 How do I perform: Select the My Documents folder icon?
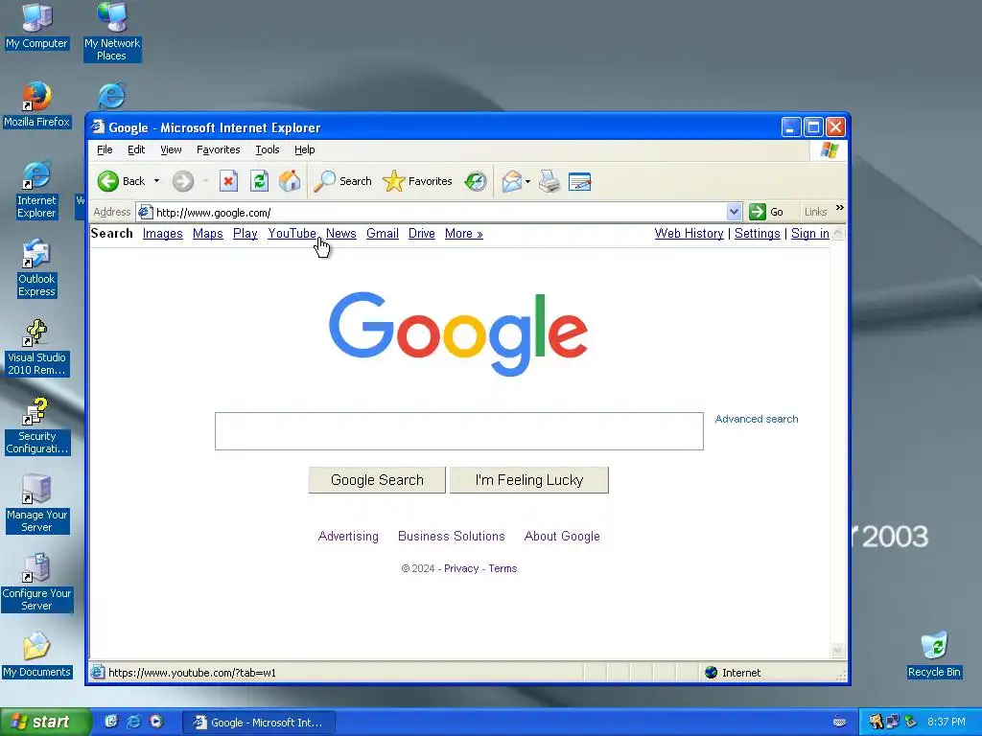(37, 655)
